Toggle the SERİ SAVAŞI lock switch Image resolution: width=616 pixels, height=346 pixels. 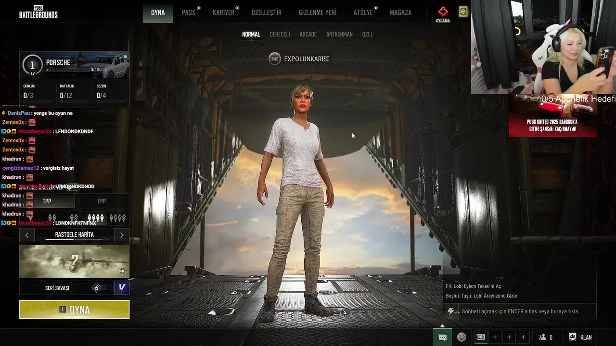99,288
